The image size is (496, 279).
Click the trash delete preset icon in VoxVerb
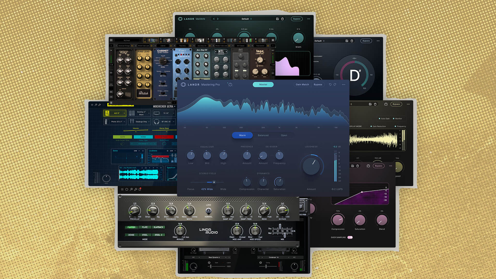[x=282, y=19]
